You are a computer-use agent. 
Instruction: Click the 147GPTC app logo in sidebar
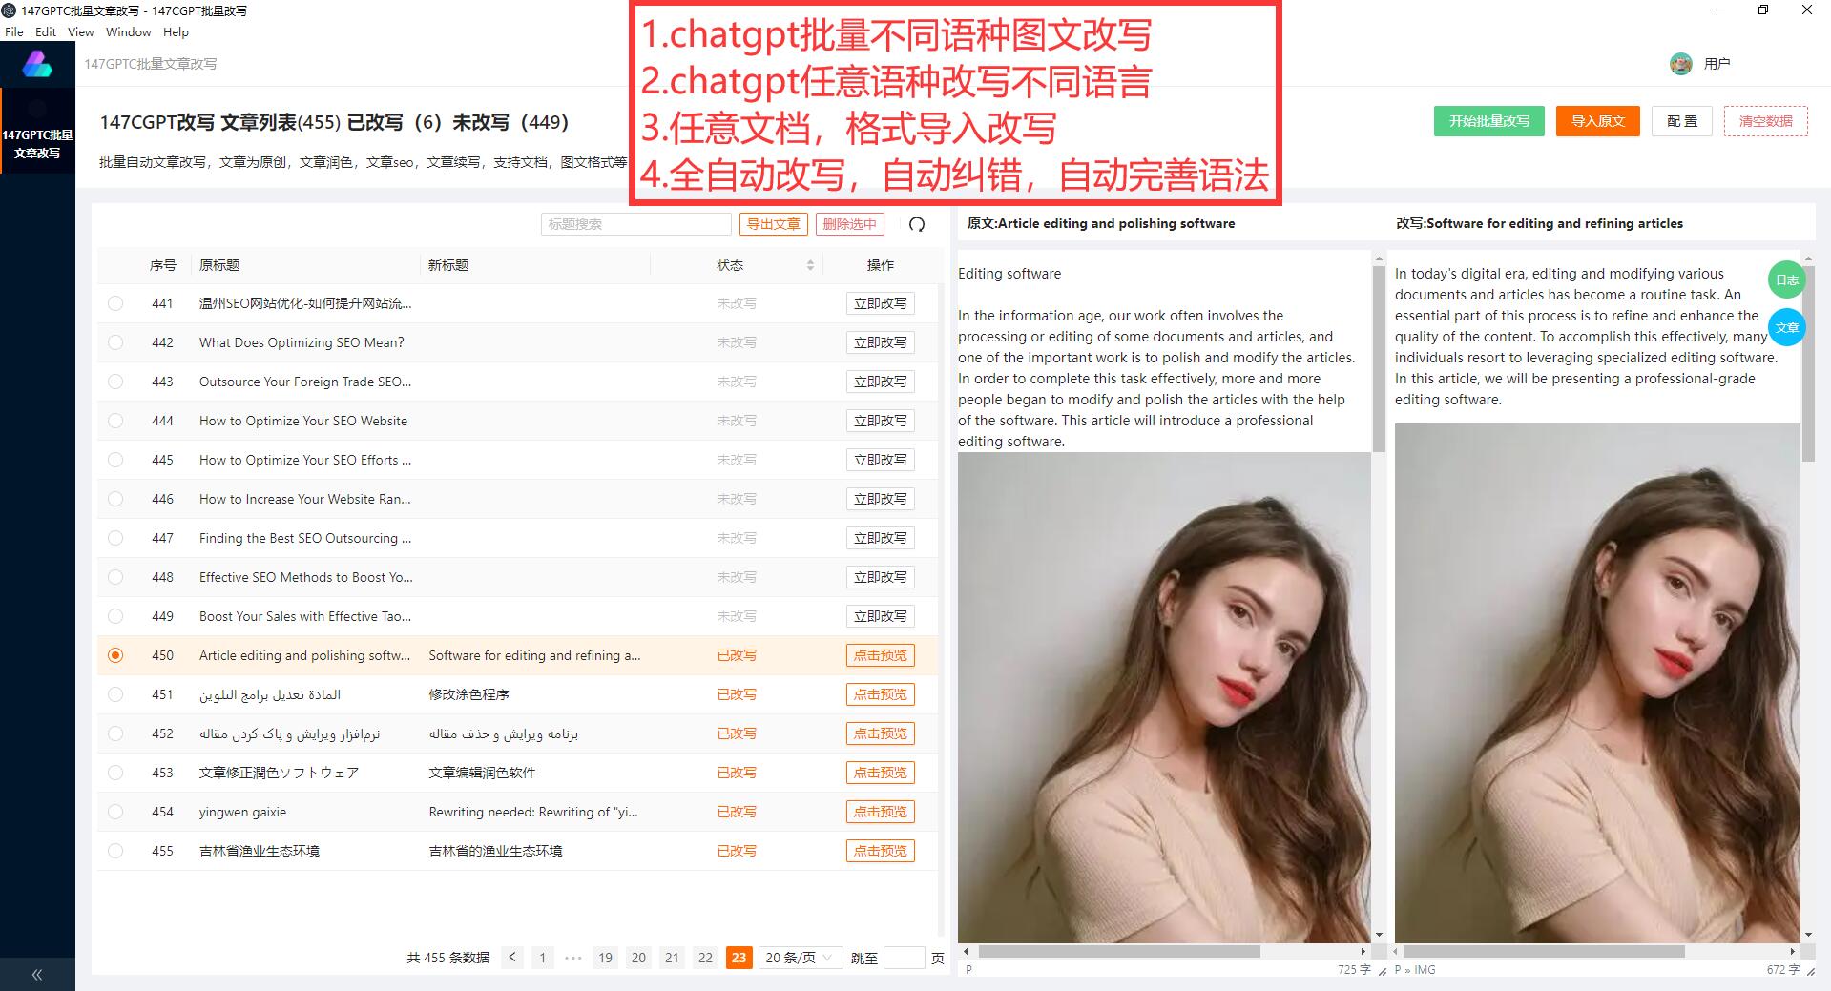[x=37, y=63]
